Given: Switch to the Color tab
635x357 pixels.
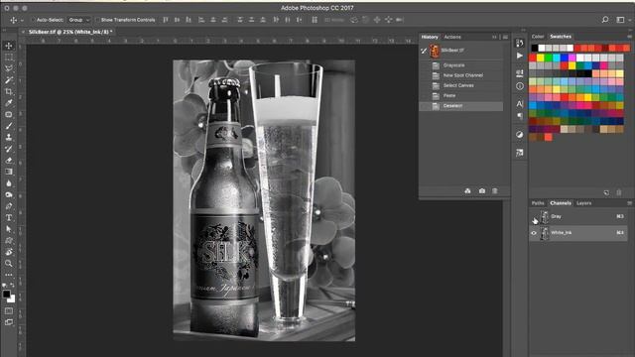Looking at the screenshot, I should point(538,37).
